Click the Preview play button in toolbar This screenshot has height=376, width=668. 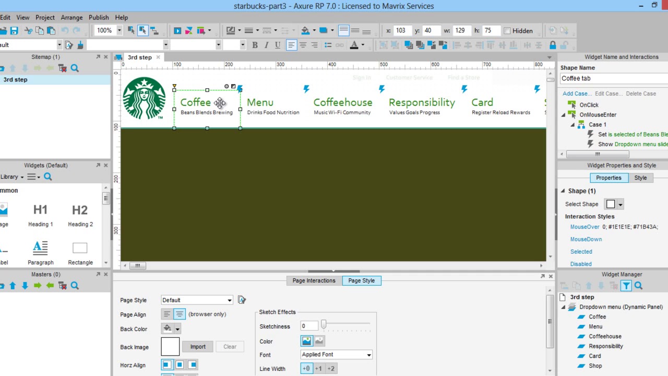click(x=177, y=31)
